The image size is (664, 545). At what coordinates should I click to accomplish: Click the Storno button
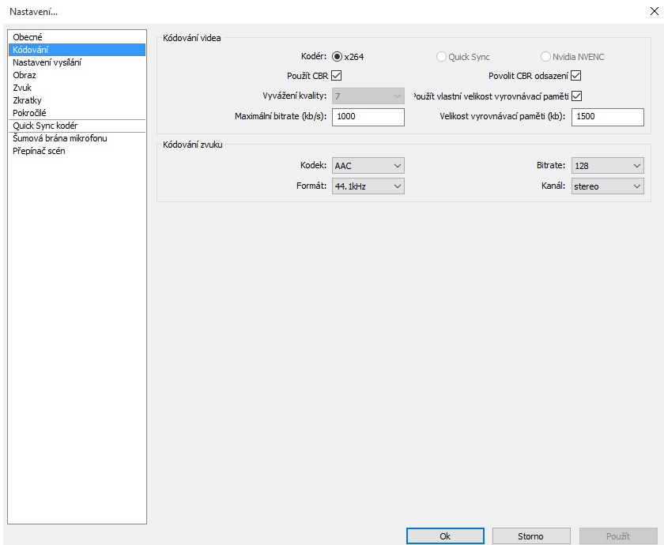coord(531,536)
